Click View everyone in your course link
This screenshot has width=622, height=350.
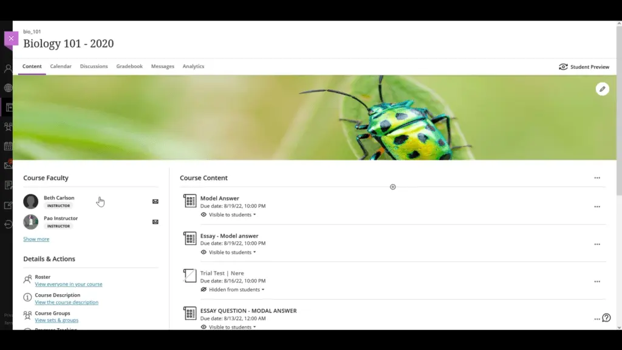coord(69,284)
